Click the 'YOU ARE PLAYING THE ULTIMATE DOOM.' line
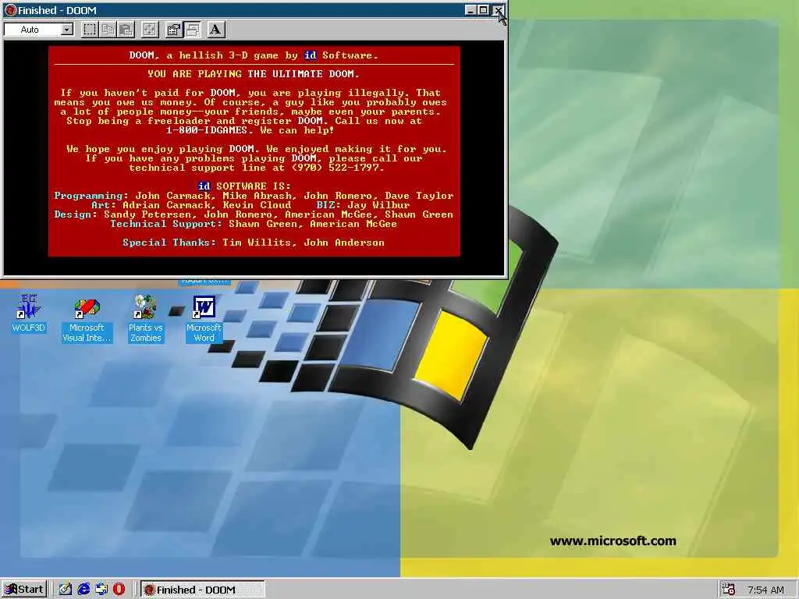 click(254, 74)
